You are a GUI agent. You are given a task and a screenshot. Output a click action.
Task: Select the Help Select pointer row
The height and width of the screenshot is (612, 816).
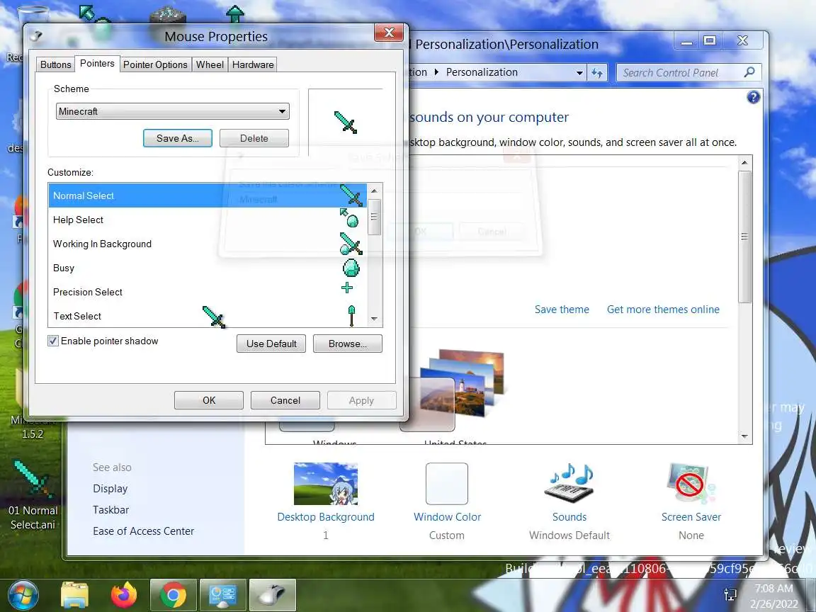[207, 220]
